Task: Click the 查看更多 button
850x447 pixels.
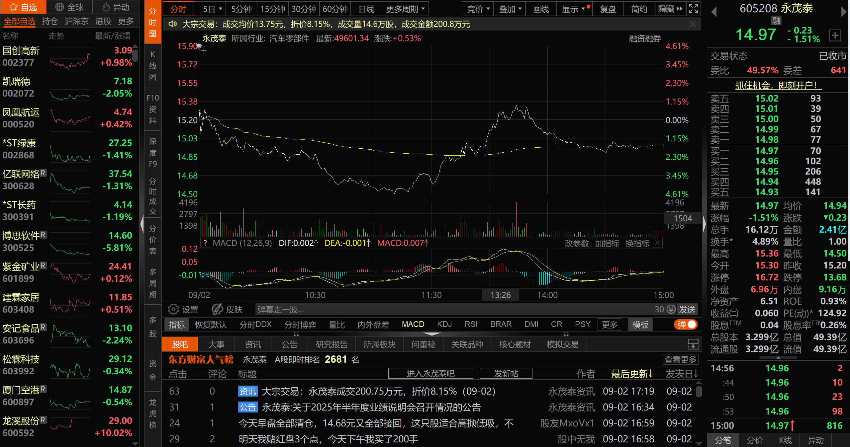Action: click(x=680, y=359)
